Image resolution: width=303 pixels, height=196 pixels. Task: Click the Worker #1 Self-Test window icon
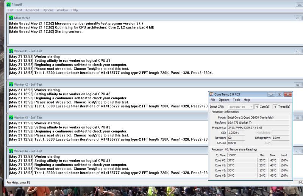pos(11,51)
